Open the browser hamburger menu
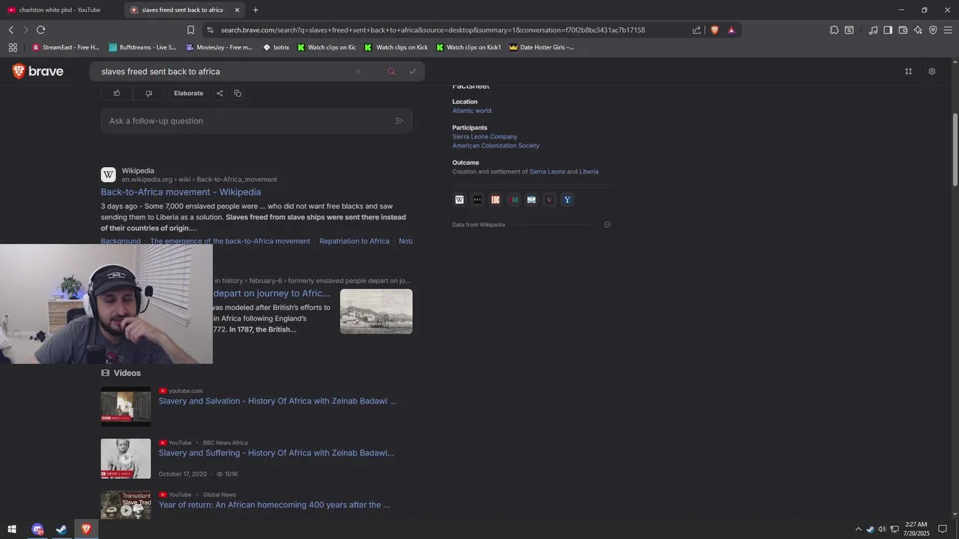959x539 pixels. click(x=949, y=30)
